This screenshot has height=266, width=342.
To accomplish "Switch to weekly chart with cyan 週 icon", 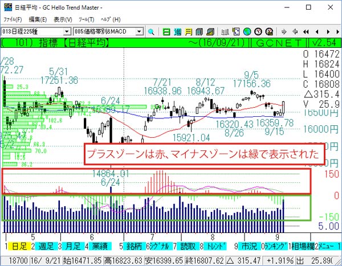I will pyautogui.click(x=177, y=32).
